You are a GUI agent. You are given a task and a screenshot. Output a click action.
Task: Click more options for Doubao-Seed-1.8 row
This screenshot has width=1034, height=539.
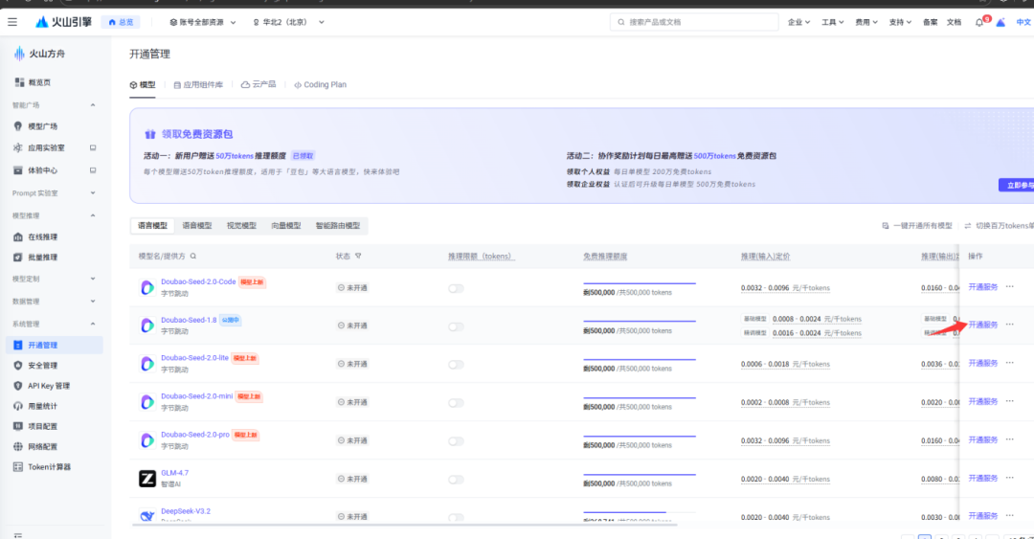point(1010,325)
